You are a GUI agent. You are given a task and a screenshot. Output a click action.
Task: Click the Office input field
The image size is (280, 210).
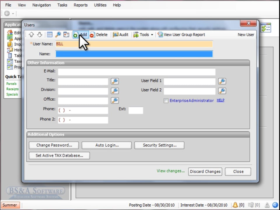(x=83, y=101)
